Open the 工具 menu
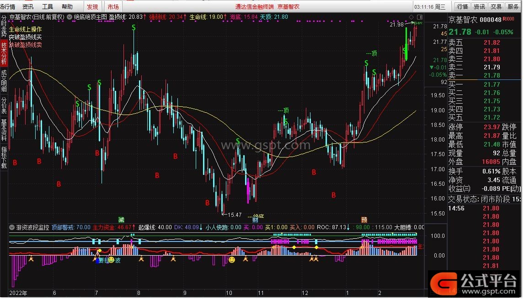Screen dimensions: 524x299 coord(48,7)
